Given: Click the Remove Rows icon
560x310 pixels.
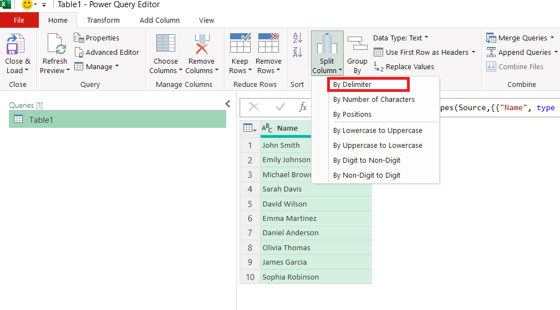Looking at the screenshot, I should (x=268, y=43).
